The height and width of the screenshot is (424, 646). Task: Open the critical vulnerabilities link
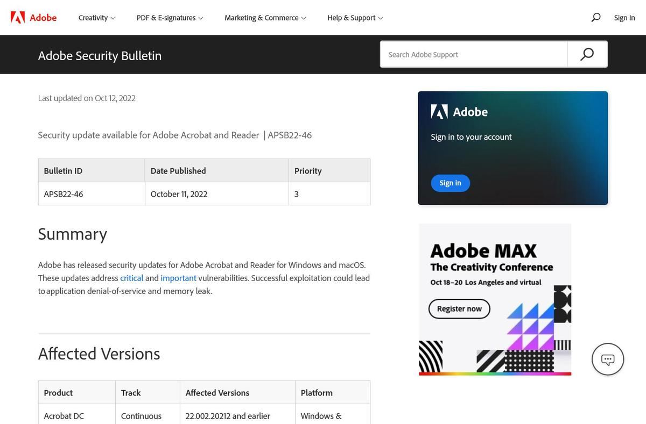(131, 278)
